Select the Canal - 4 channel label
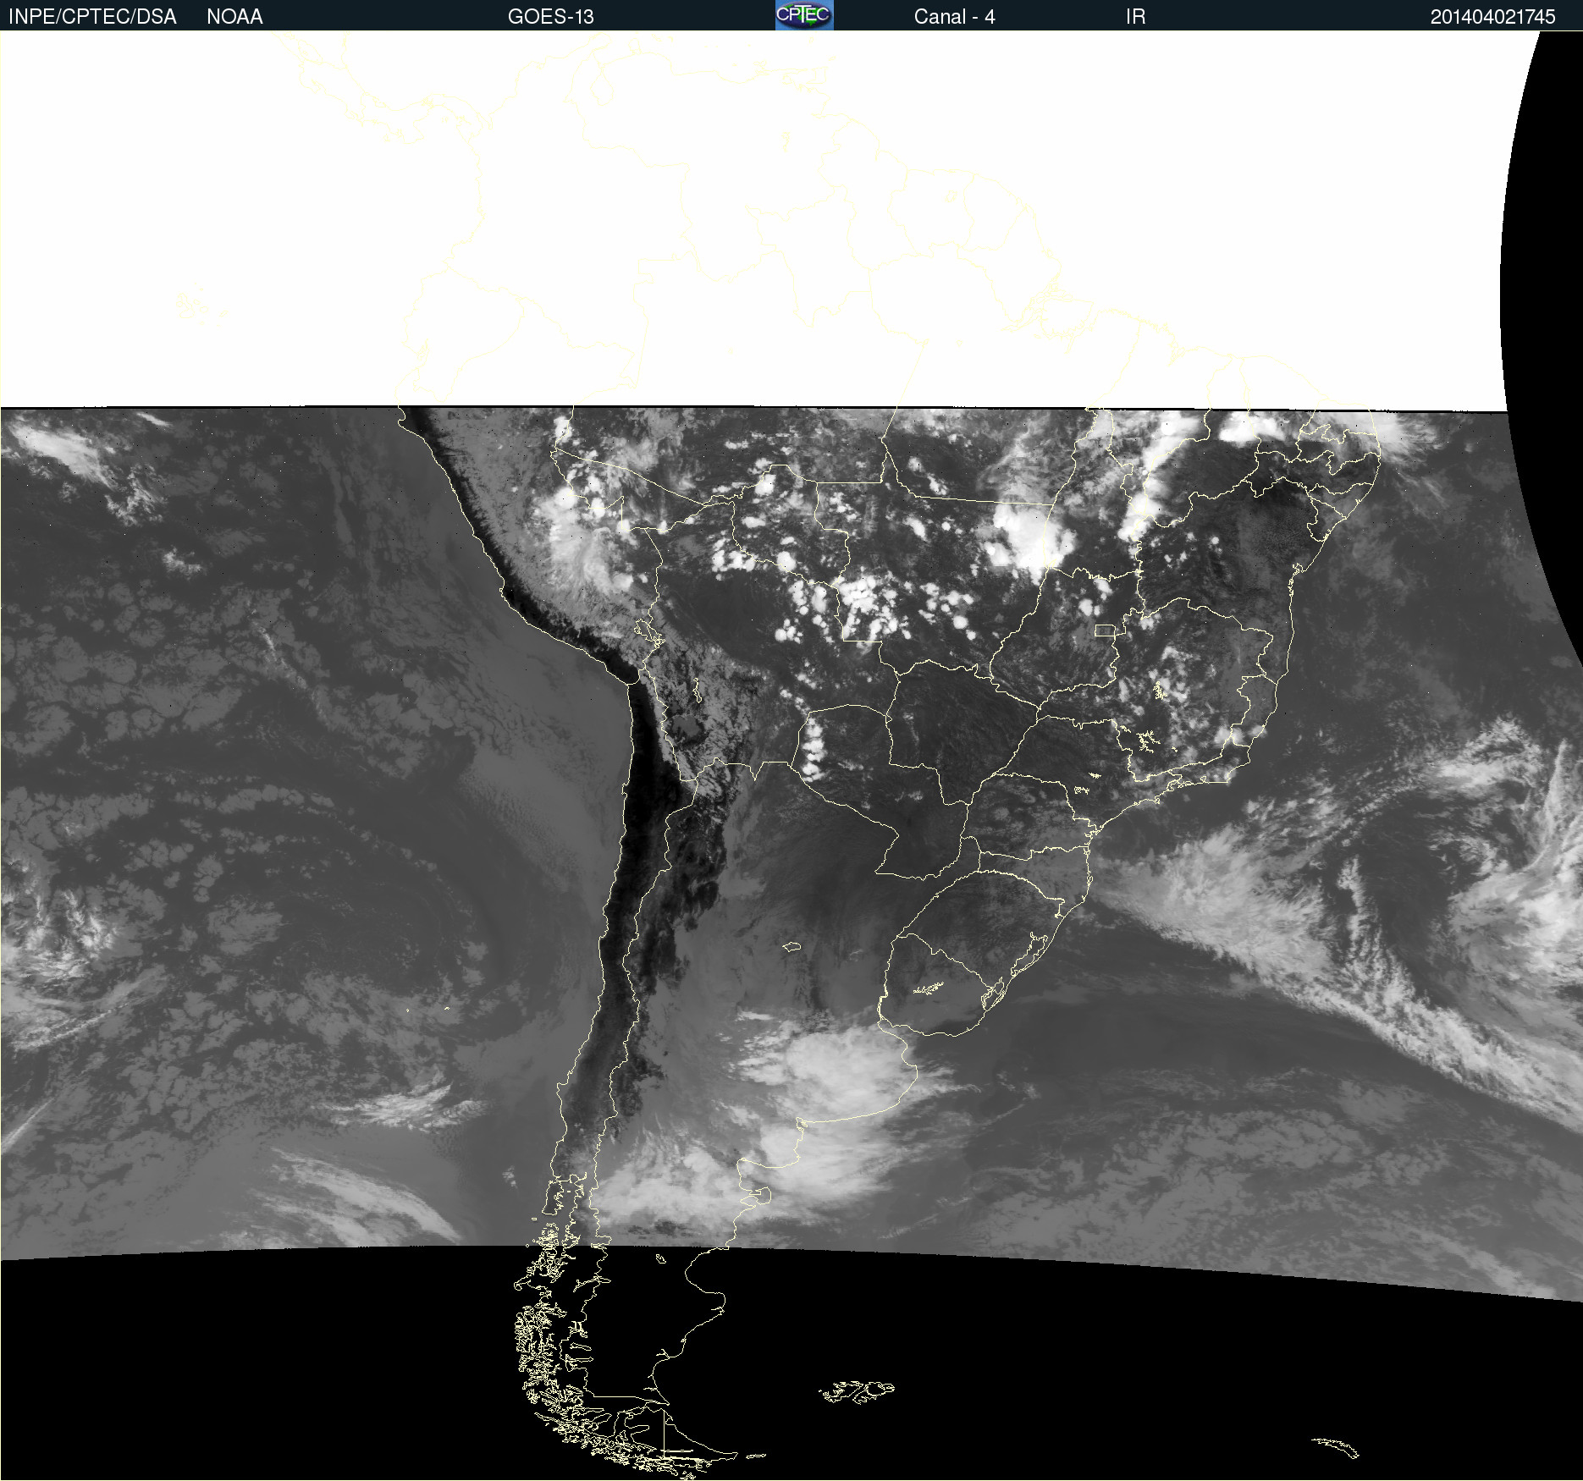1583x1481 pixels. click(954, 17)
